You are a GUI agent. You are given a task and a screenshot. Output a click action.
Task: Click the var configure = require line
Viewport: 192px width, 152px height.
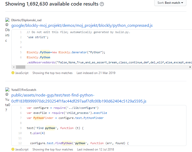pos(63,108)
